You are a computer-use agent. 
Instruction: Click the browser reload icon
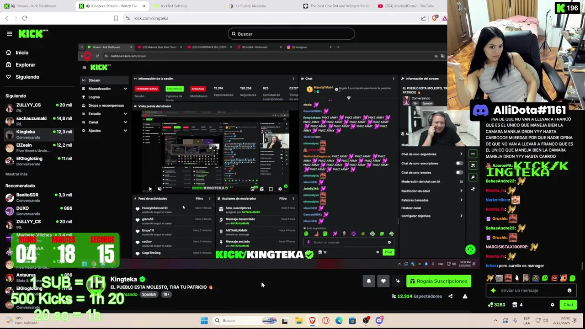click(25, 18)
